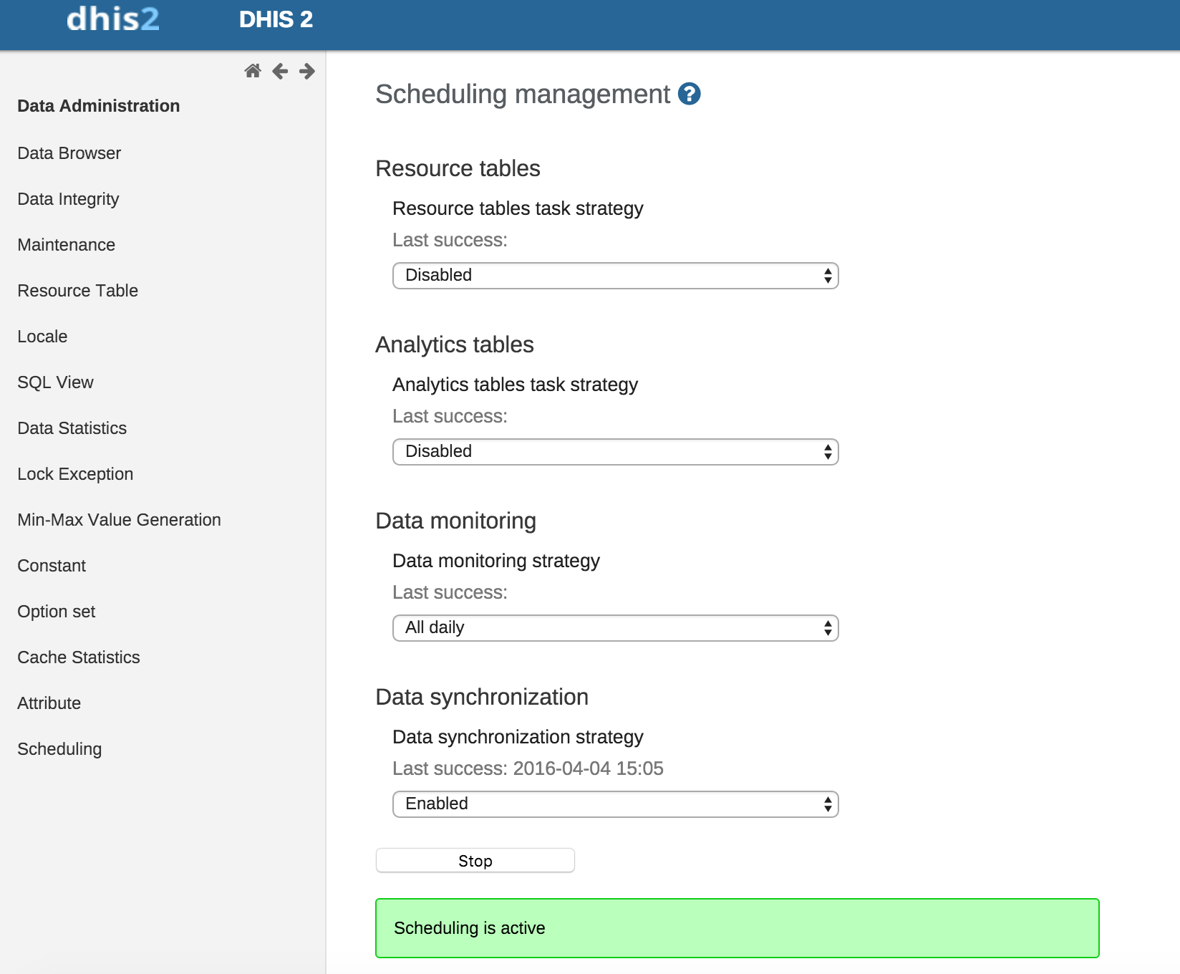
Task: Open the DHIS 2 header title link
Action: tap(276, 19)
